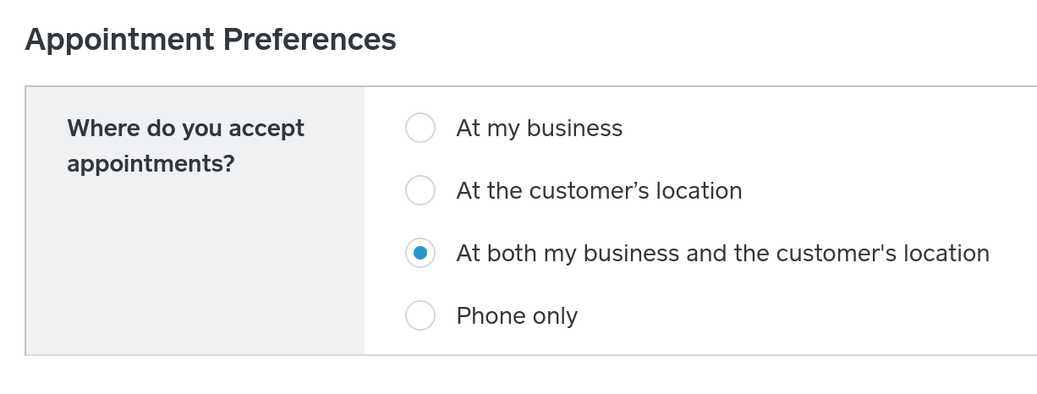Switch to phone-only appointments via its radio circle
Image resolution: width=1037 pixels, height=394 pixels.
coord(420,315)
